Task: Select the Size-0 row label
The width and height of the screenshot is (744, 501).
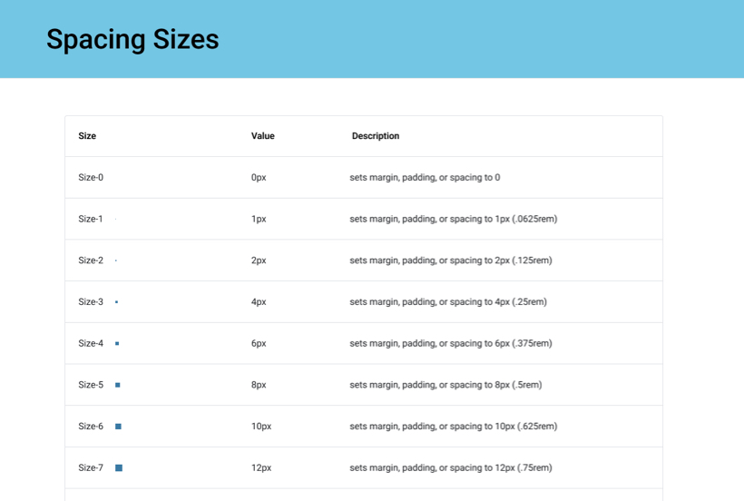Action: tap(91, 178)
